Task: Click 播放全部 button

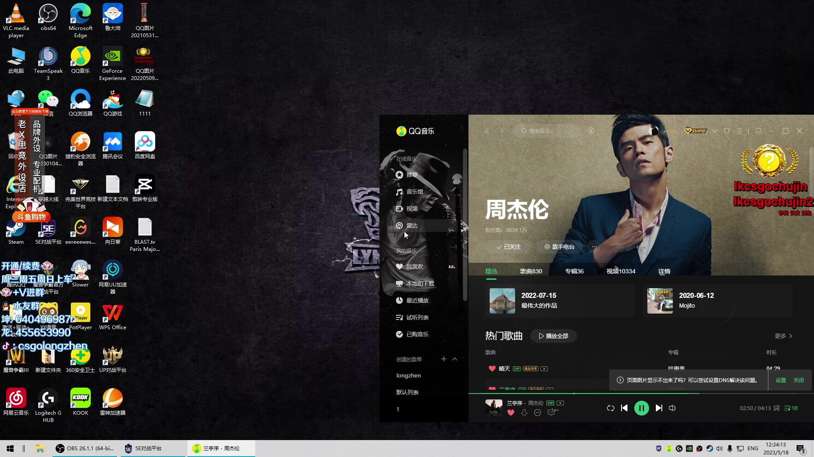Action: pos(553,336)
